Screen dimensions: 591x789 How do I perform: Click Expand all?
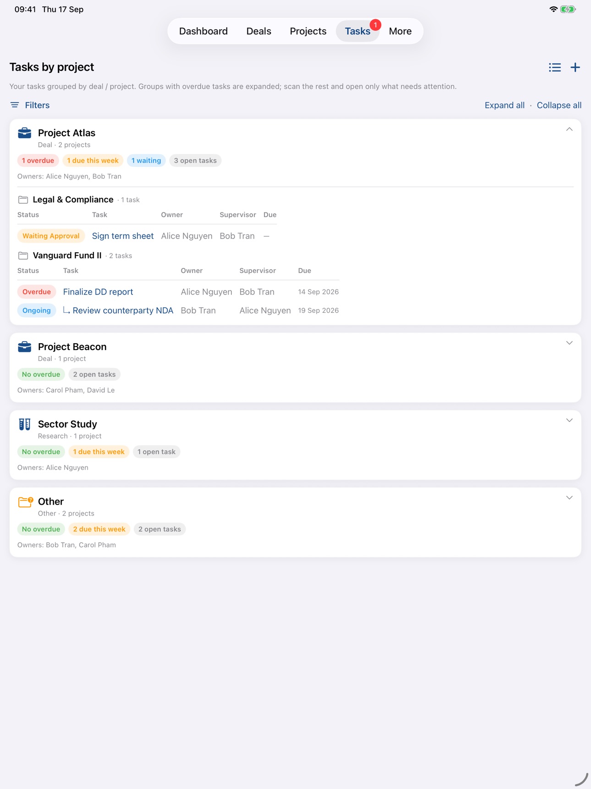[504, 105]
